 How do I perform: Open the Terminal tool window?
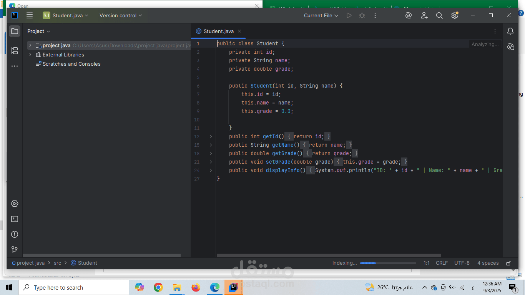point(15,219)
